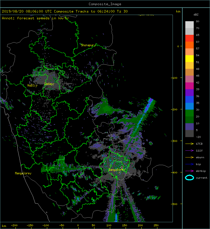Pick the light orange 57 dBZ swatch
Screen dimensions: 210x229
pyautogui.click(x=189, y=52)
